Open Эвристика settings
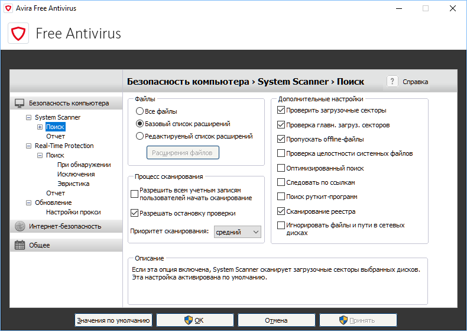 coord(73,184)
